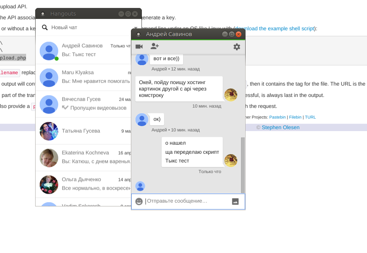Click the 'о нашел' message line

176,143
